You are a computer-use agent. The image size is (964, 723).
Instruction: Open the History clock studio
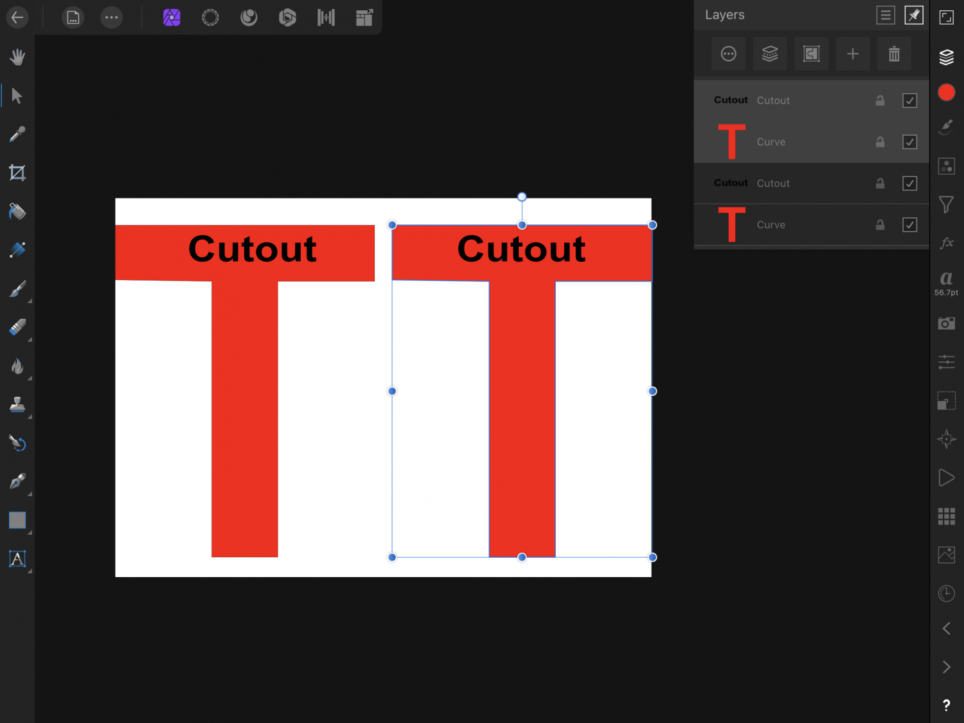[x=947, y=593]
